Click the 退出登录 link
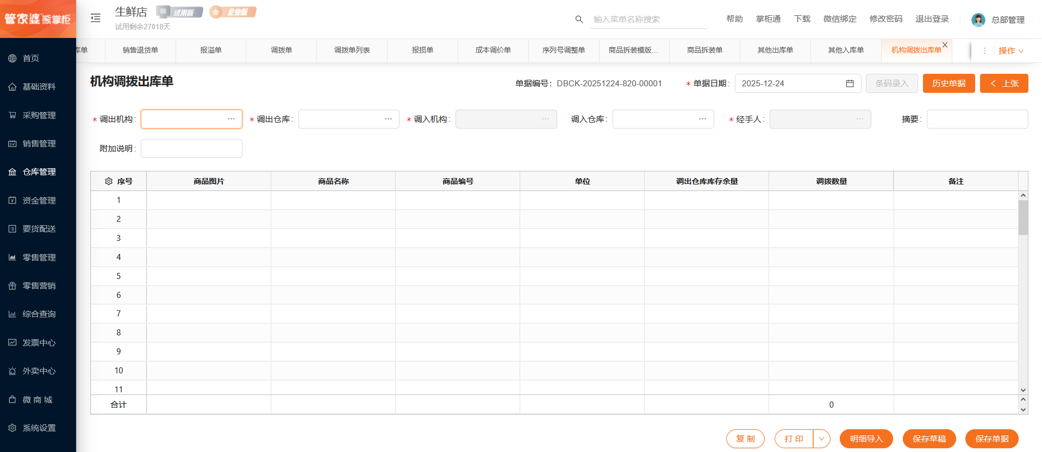The height and width of the screenshot is (452, 1042). pos(932,19)
